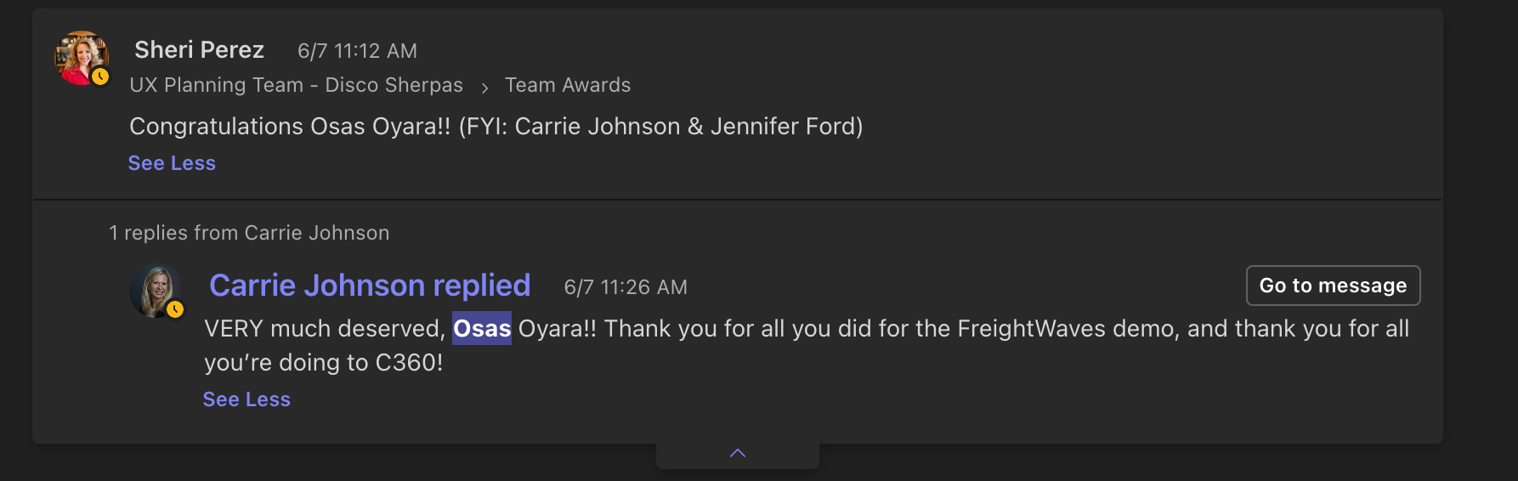This screenshot has width=1518, height=481.
Task: Click the Congratulations Osas Oyara message text
Action: pos(496,127)
